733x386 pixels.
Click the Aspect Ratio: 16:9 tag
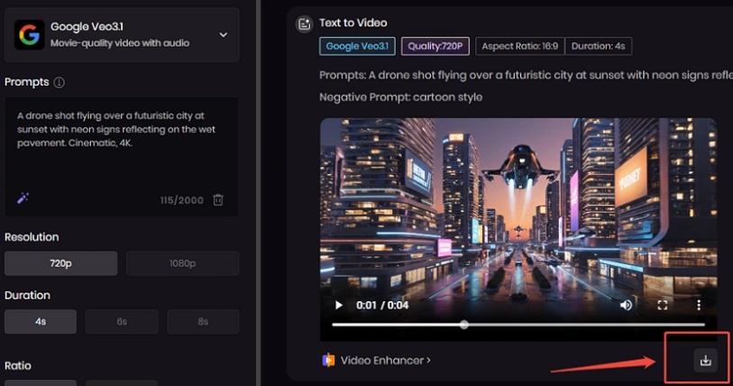(x=520, y=46)
